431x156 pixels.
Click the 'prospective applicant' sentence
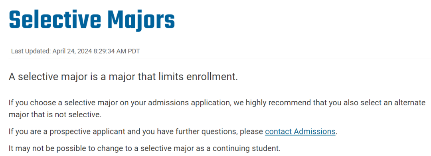click(x=173, y=132)
